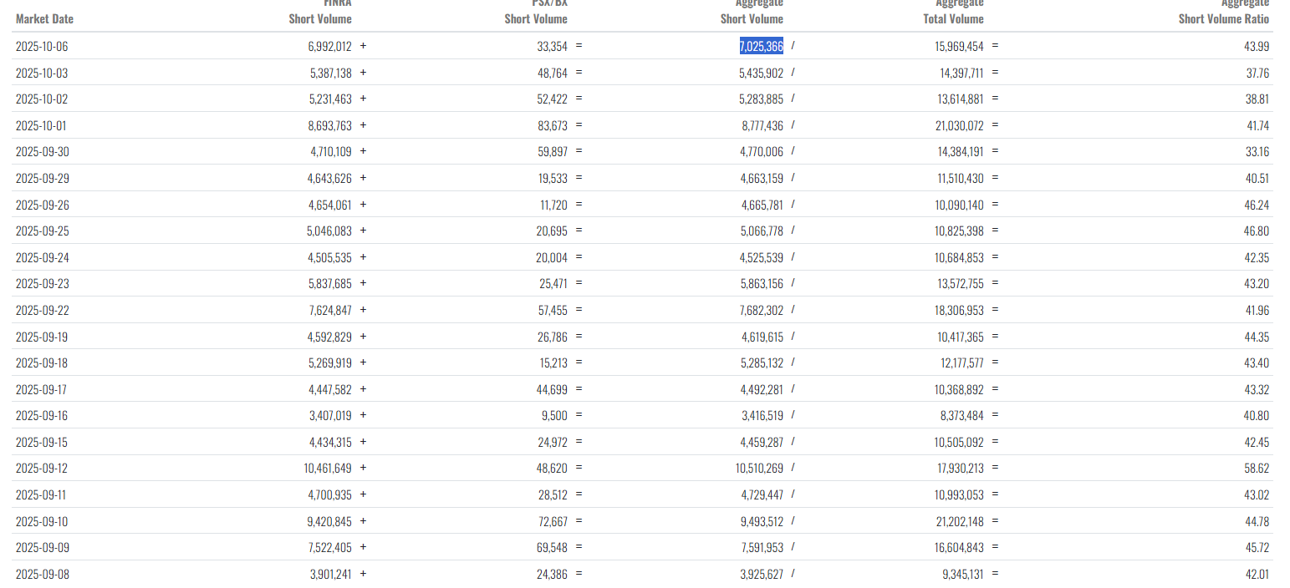This screenshot has width=1290, height=588.
Task: Click the date 2025-09-15
Action: pyautogui.click(x=42, y=443)
